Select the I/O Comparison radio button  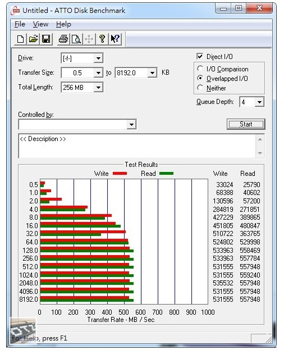pos(200,69)
